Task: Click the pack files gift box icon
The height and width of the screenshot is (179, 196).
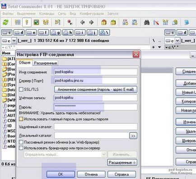Action: (104, 22)
